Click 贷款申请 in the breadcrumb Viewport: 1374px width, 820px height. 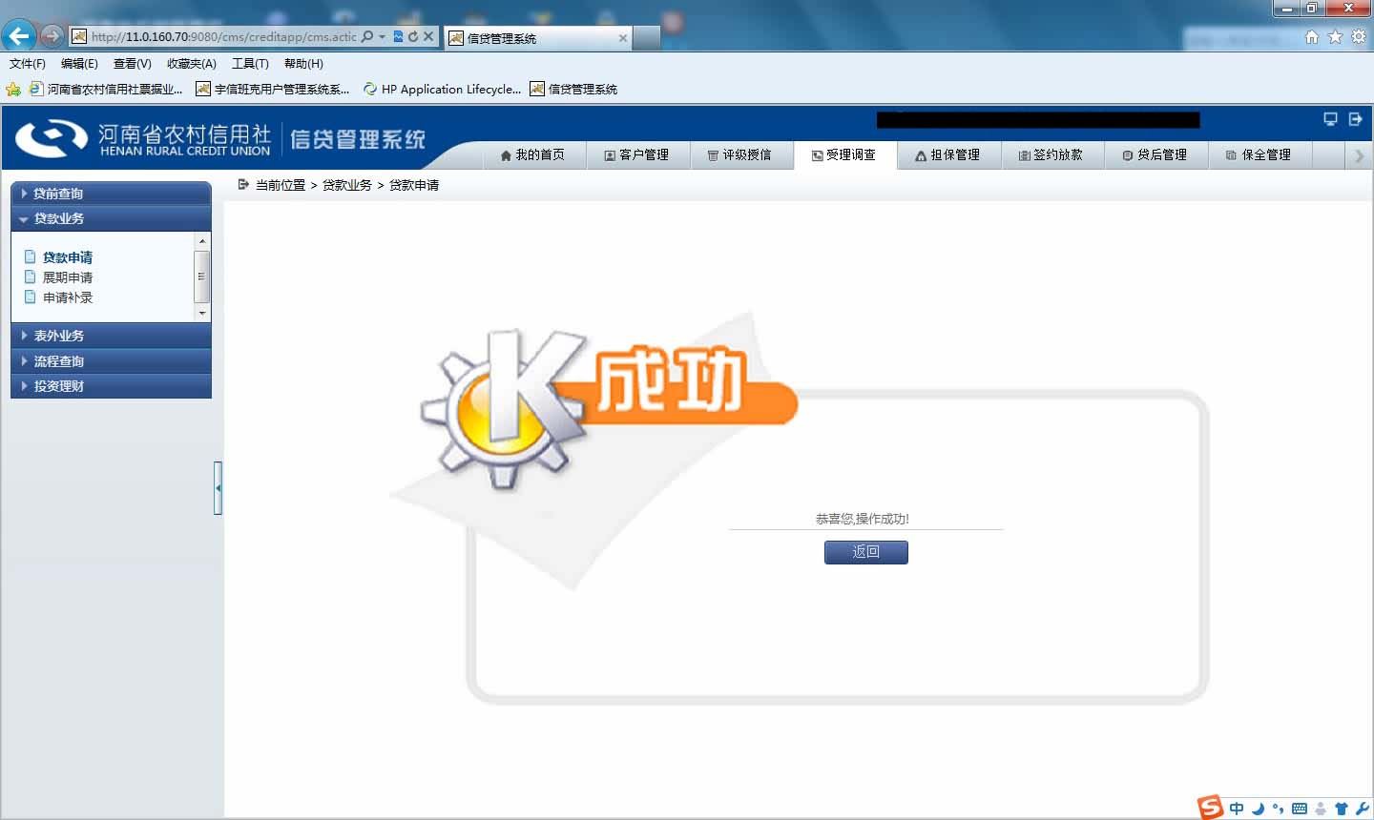[x=414, y=185]
